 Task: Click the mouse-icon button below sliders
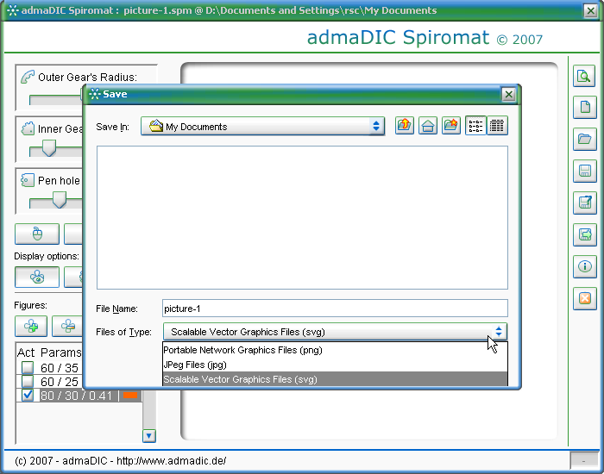coord(37,234)
